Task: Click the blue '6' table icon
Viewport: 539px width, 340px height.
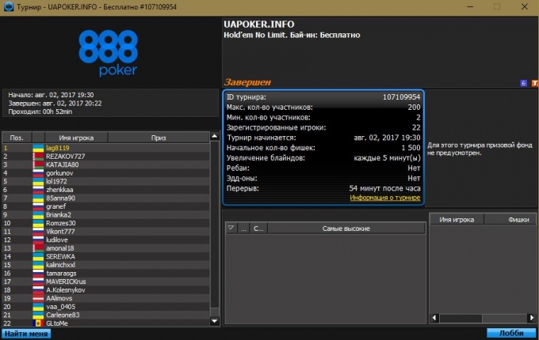Action: coord(523,83)
